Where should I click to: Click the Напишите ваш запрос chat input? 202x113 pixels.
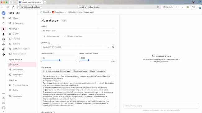pos(161,106)
